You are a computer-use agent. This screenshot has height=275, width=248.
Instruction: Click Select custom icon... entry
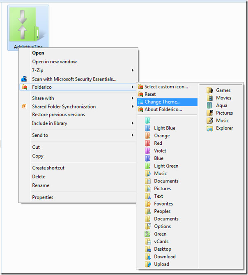coord(167,87)
